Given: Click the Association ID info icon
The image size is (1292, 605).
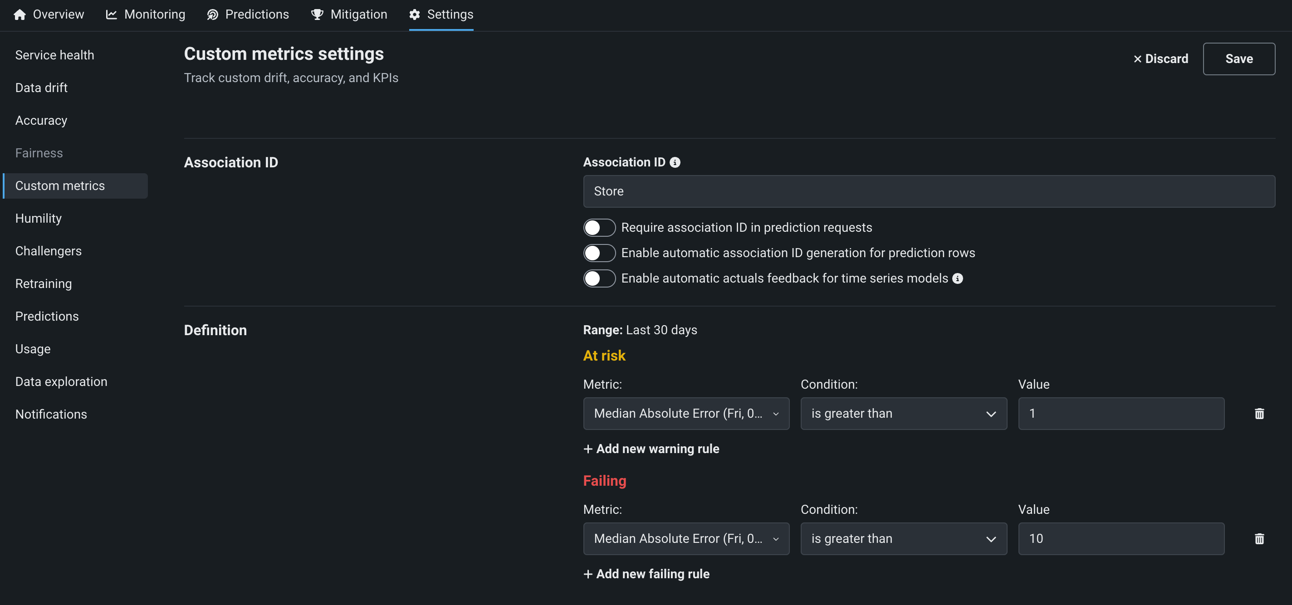Looking at the screenshot, I should pyautogui.click(x=675, y=162).
